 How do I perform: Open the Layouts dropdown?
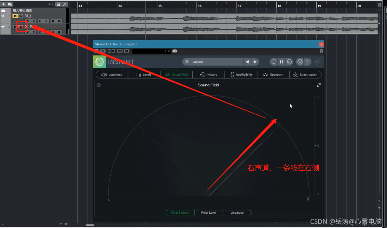(212, 62)
